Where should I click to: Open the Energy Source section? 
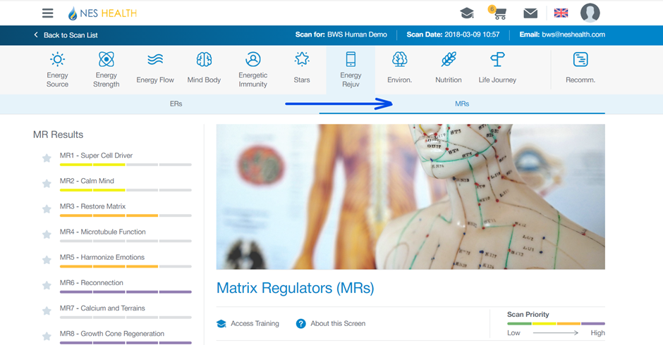point(58,69)
